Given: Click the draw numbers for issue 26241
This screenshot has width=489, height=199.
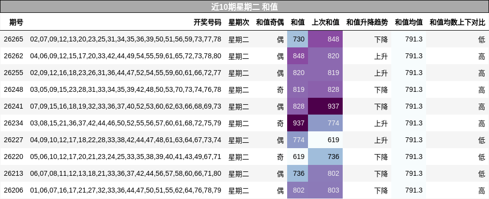Looking at the screenshot, I should tap(125, 106).
